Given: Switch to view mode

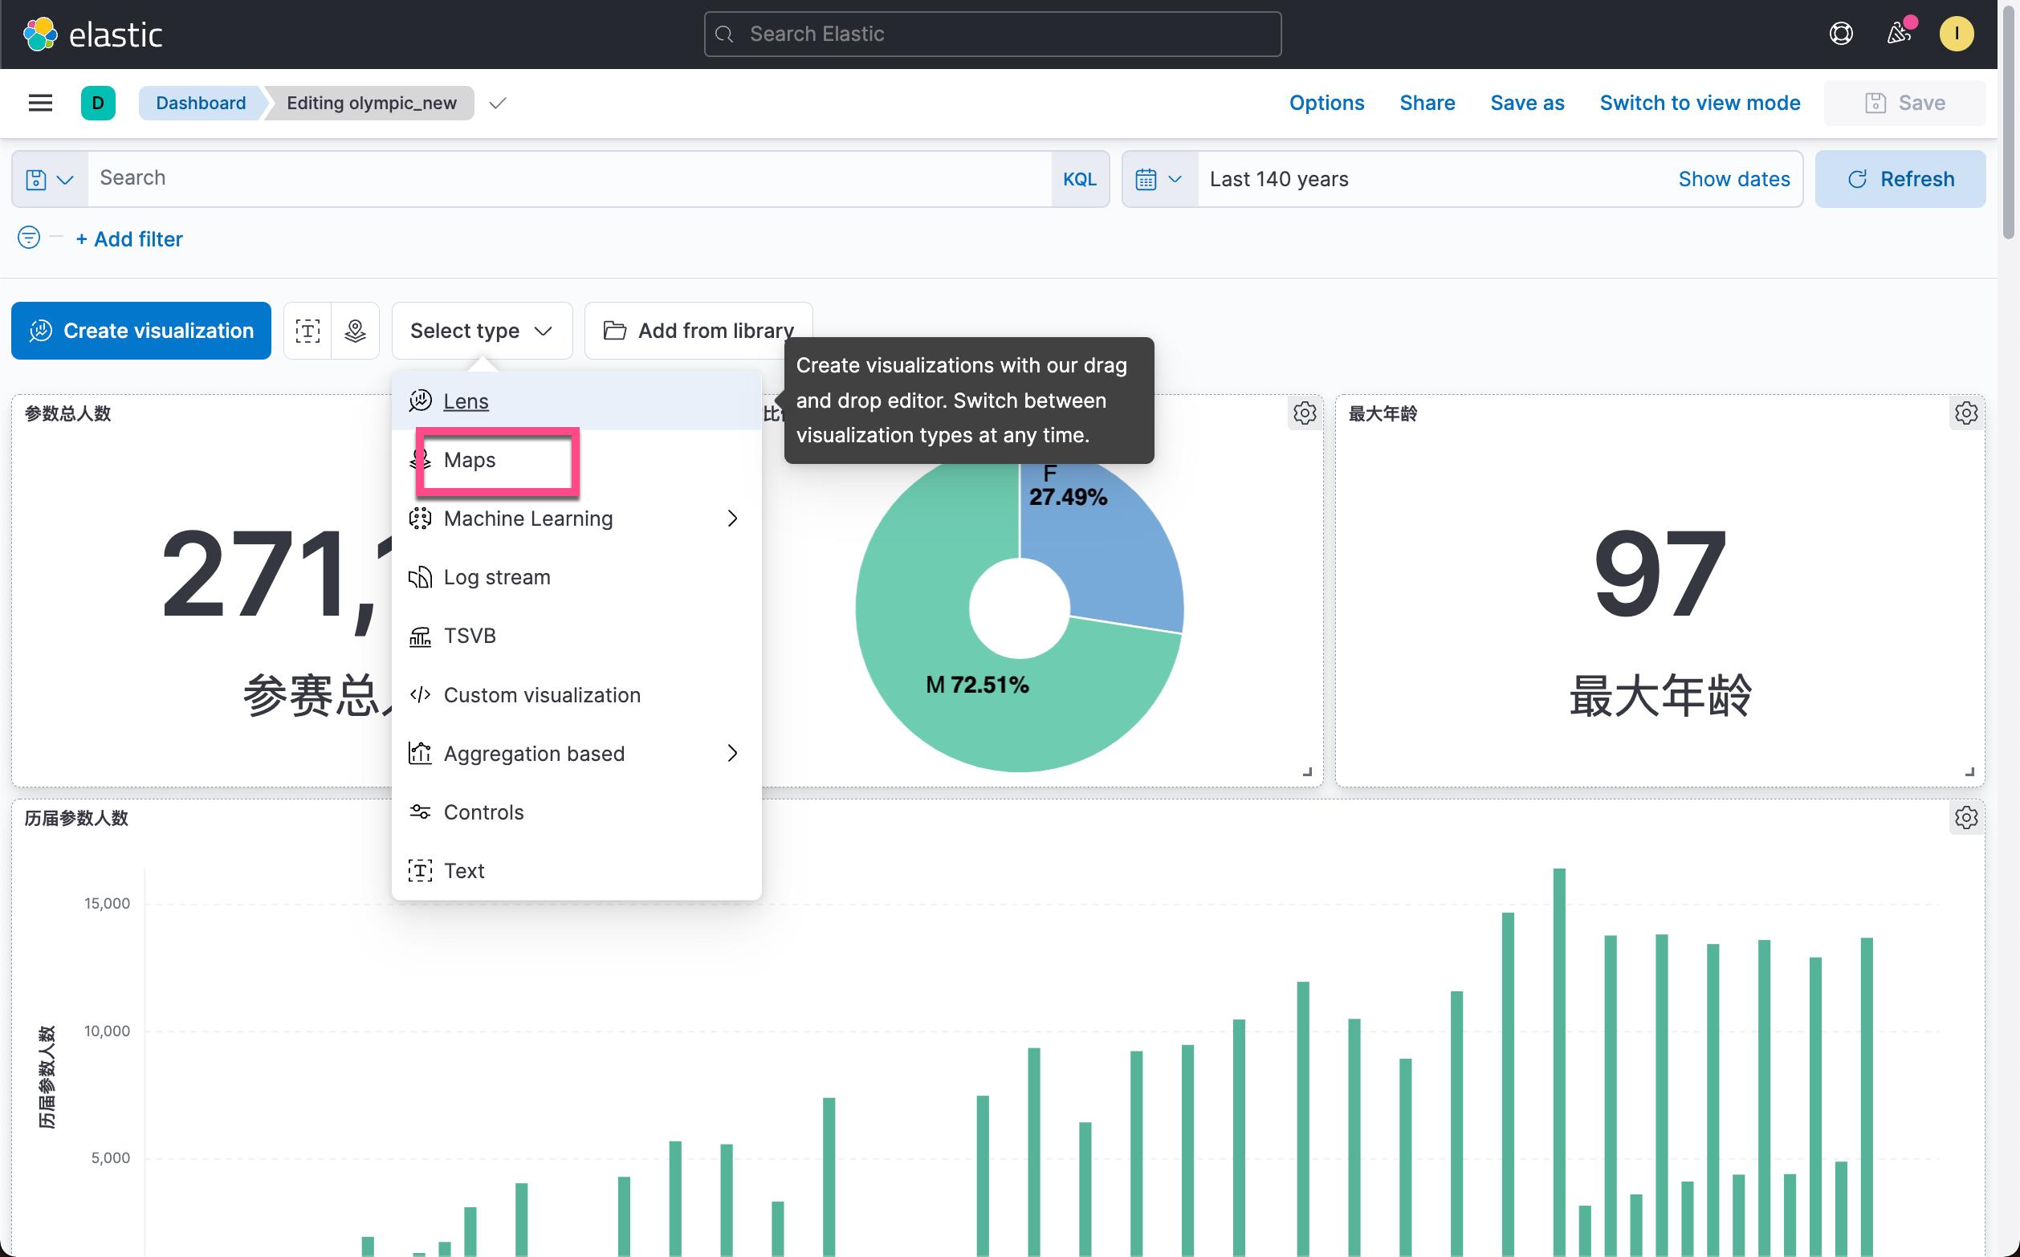Looking at the screenshot, I should point(1700,103).
